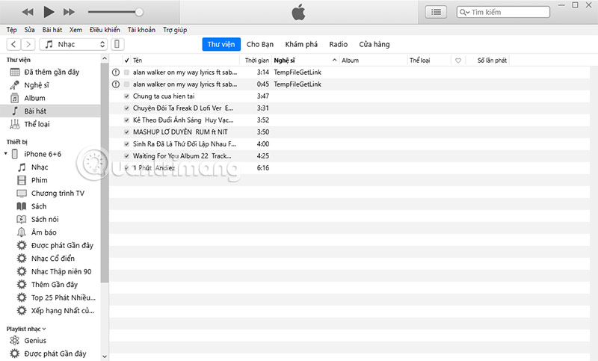Open Chương trình TV on device
Viewport: 598px width, 361px height.
[x=58, y=194]
